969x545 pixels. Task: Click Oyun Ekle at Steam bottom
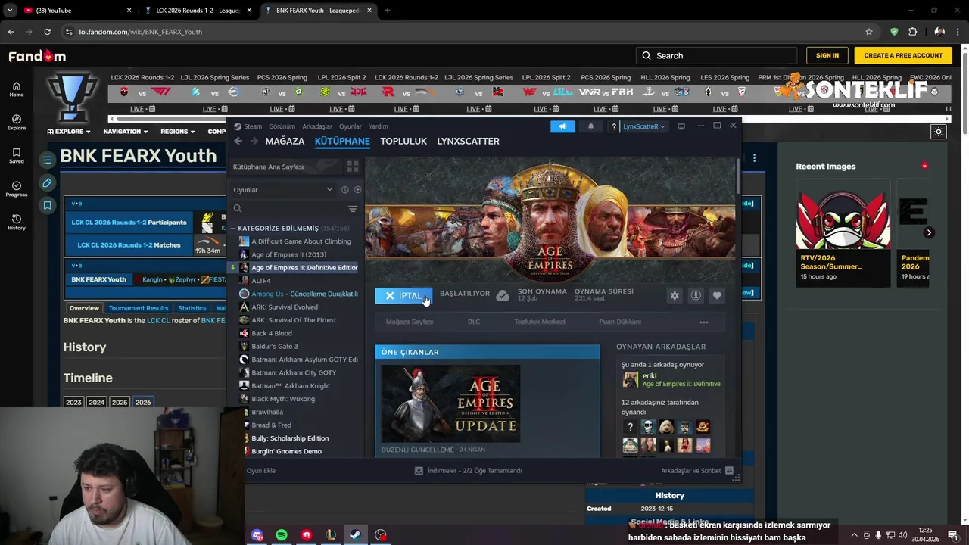(261, 471)
